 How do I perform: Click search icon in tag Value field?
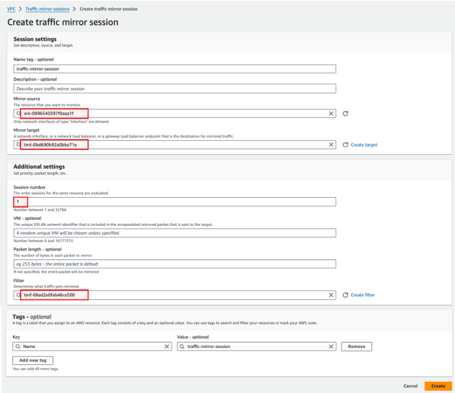pos(182,347)
